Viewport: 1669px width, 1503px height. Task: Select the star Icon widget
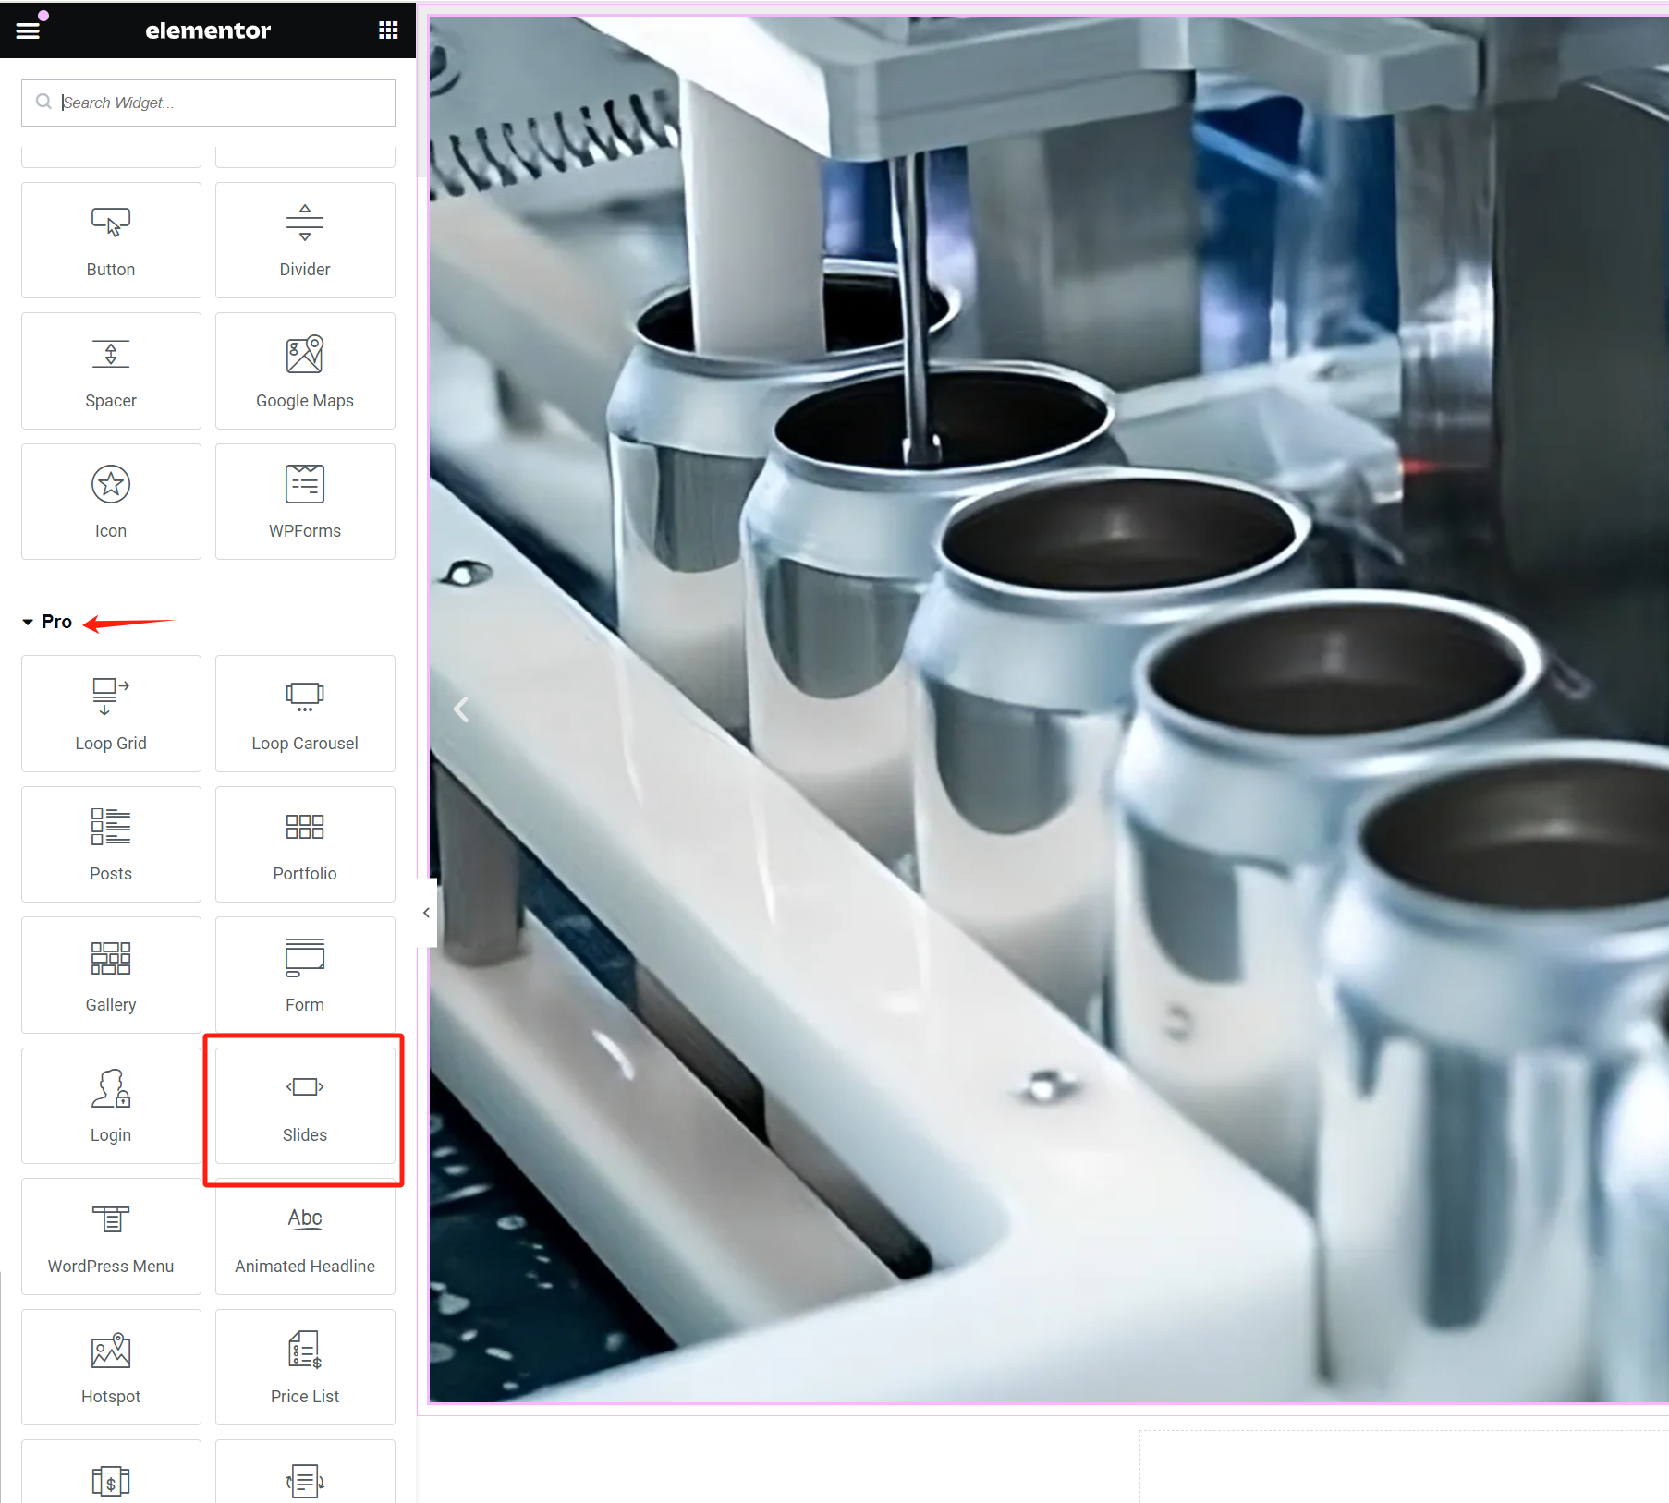point(111,502)
